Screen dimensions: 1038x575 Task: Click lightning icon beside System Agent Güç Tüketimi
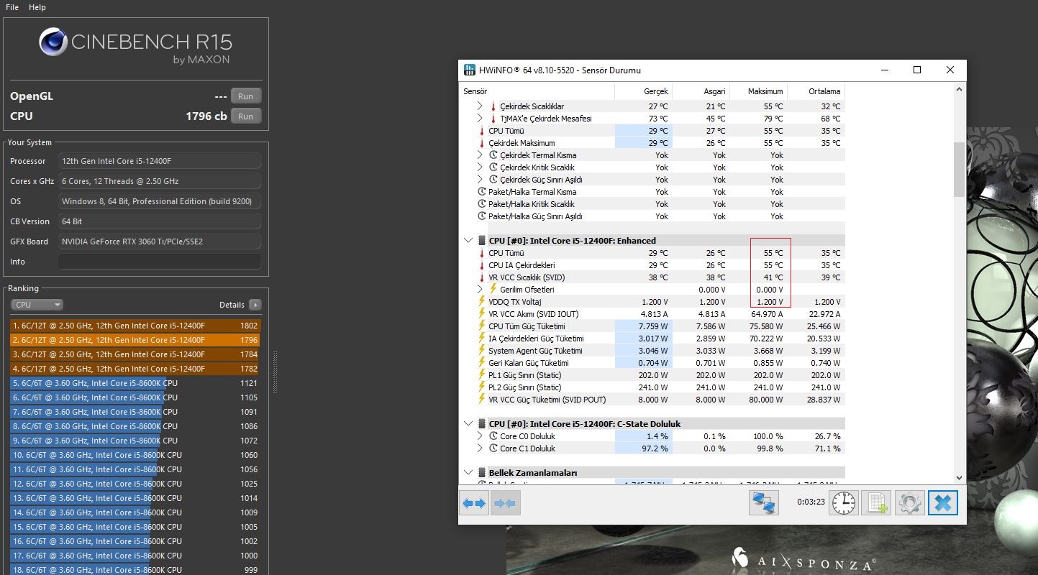click(x=482, y=351)
